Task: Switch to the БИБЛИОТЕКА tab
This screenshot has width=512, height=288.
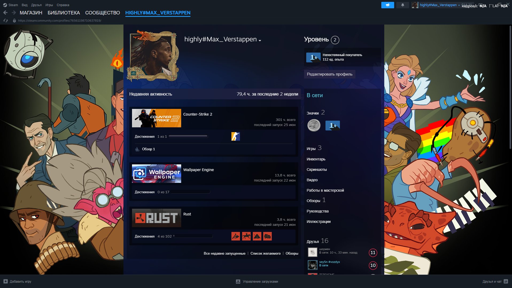Action: coord(64,13)
